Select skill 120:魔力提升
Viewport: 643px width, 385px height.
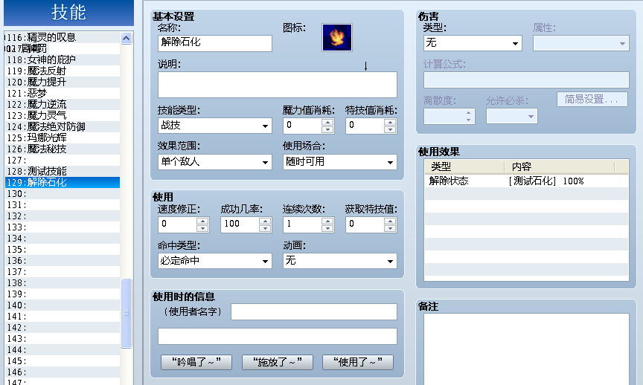pyautogui.click(x=63, y=82)
